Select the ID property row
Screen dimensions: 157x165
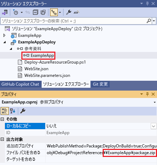[x=25, y=133]
